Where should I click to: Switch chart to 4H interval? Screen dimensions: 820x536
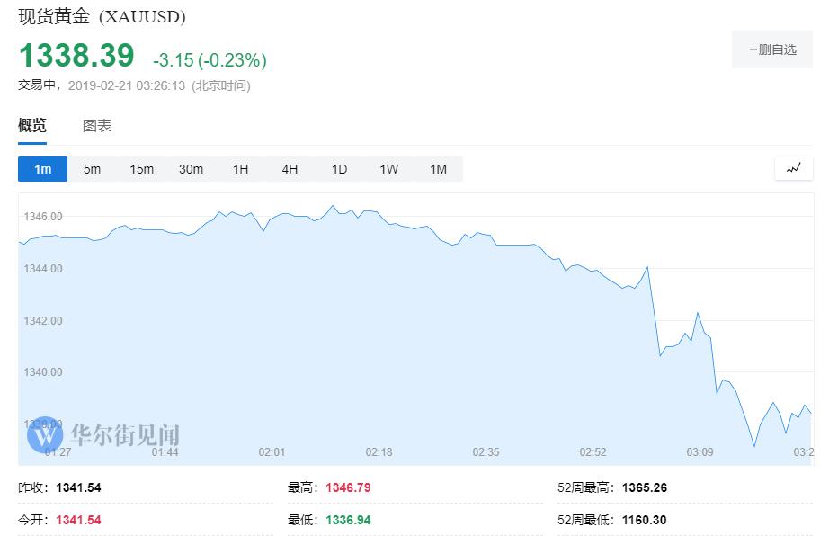point(290,169)
